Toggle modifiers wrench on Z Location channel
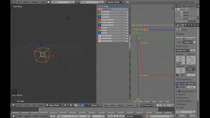Screen dimensions: 210x118 tap(122, 17)
